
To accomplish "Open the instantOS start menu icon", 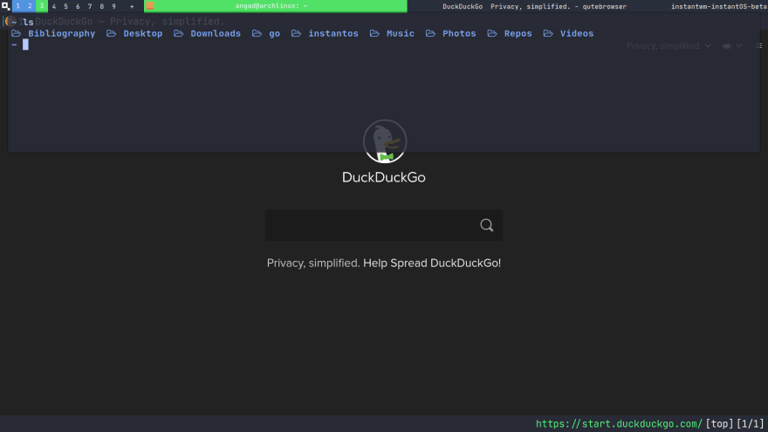I will [5, 6].
